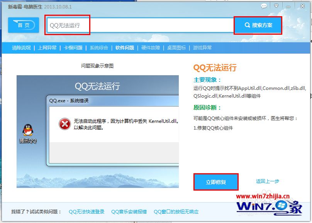Image resolution: width=312 pixels, height=223 pixels.
Task: Switch to the 桌面图标 tab
Action: coord(176,48)
